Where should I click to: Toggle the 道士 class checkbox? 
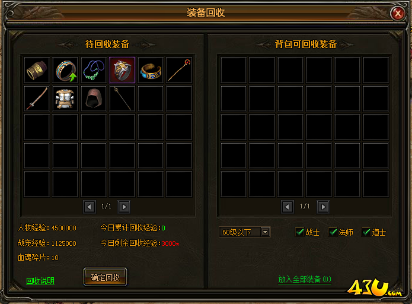point(366,232)
